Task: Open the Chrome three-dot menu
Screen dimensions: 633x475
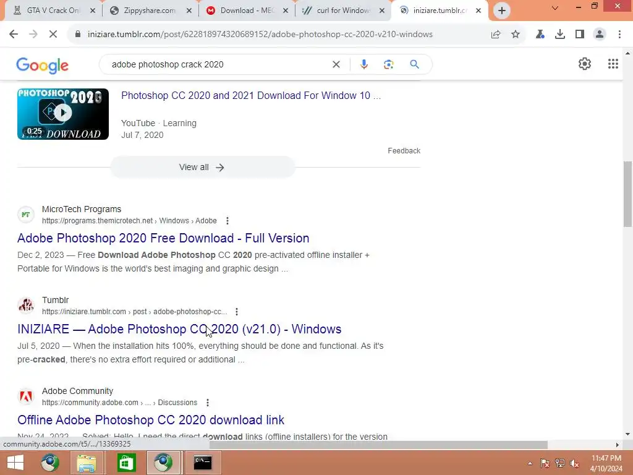Action: tap(619, 35)
